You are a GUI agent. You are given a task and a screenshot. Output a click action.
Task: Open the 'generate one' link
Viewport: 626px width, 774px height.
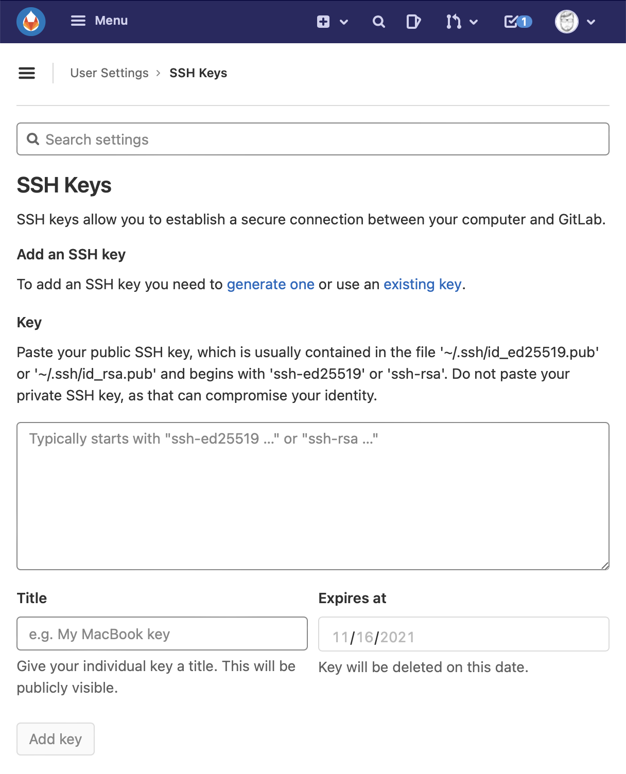tap(270, 284)
